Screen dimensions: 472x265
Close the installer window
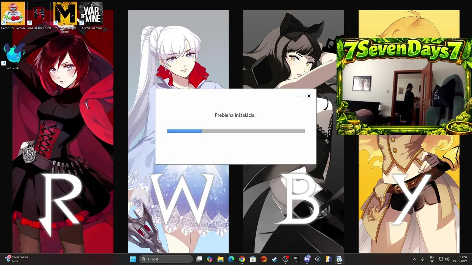309,96
